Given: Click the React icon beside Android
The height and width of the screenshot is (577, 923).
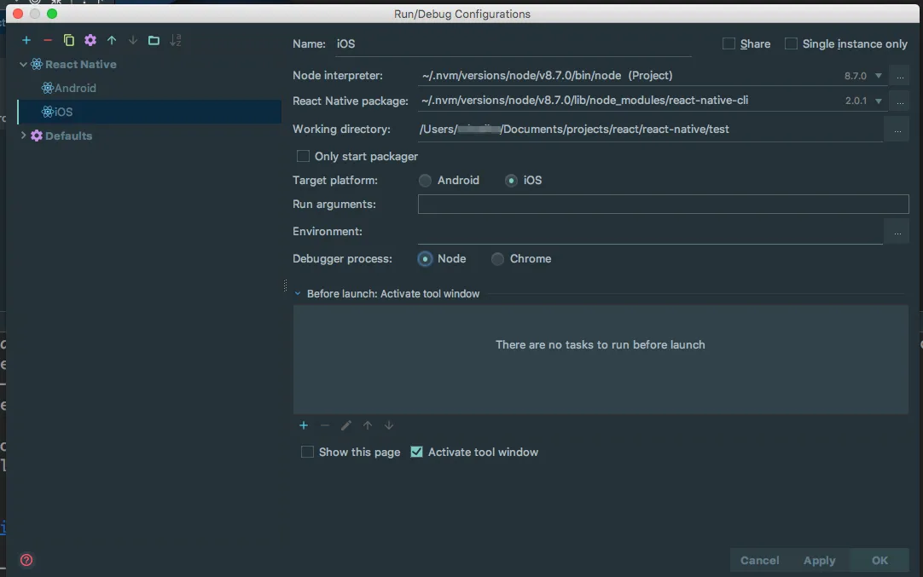Looking at the screenshot, I should pos(47,88).
